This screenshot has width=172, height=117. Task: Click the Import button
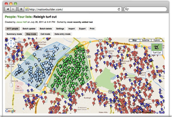[71, 29]
